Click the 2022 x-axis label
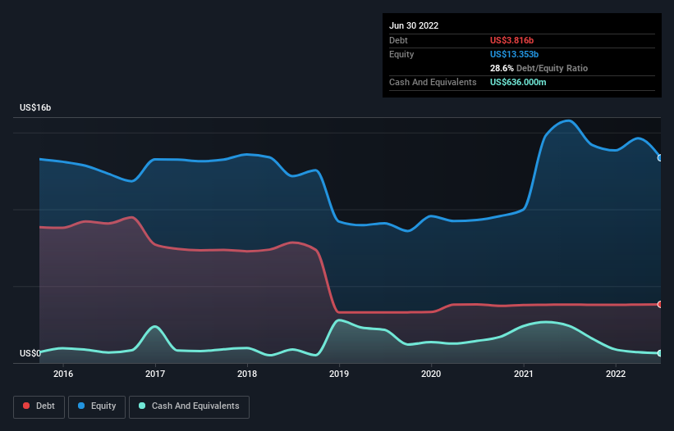674x431 pixels. click(x=616, y=374)
